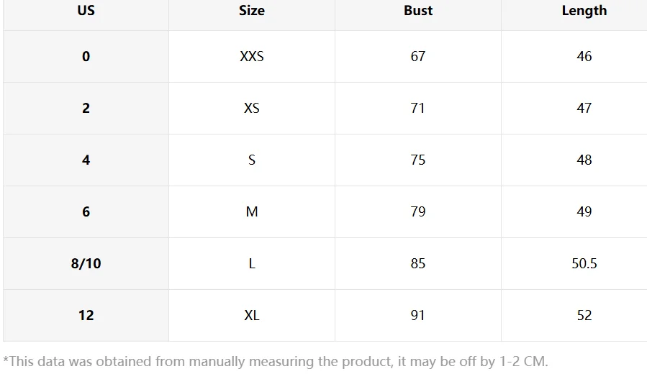Click the length value 46

[584, 56]
